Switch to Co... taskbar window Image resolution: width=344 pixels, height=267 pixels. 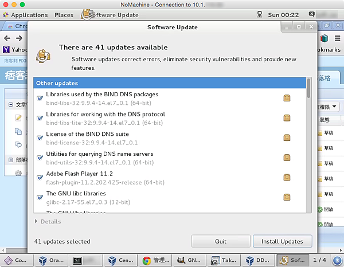(17, 261)
